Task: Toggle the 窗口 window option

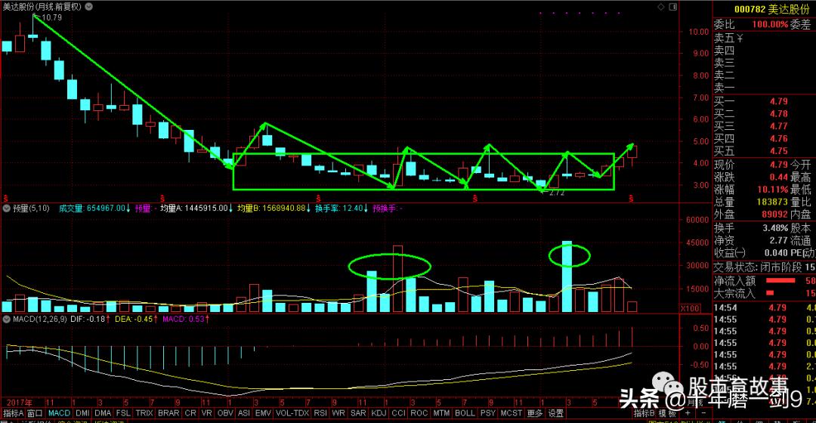Action: click(35, 413)
